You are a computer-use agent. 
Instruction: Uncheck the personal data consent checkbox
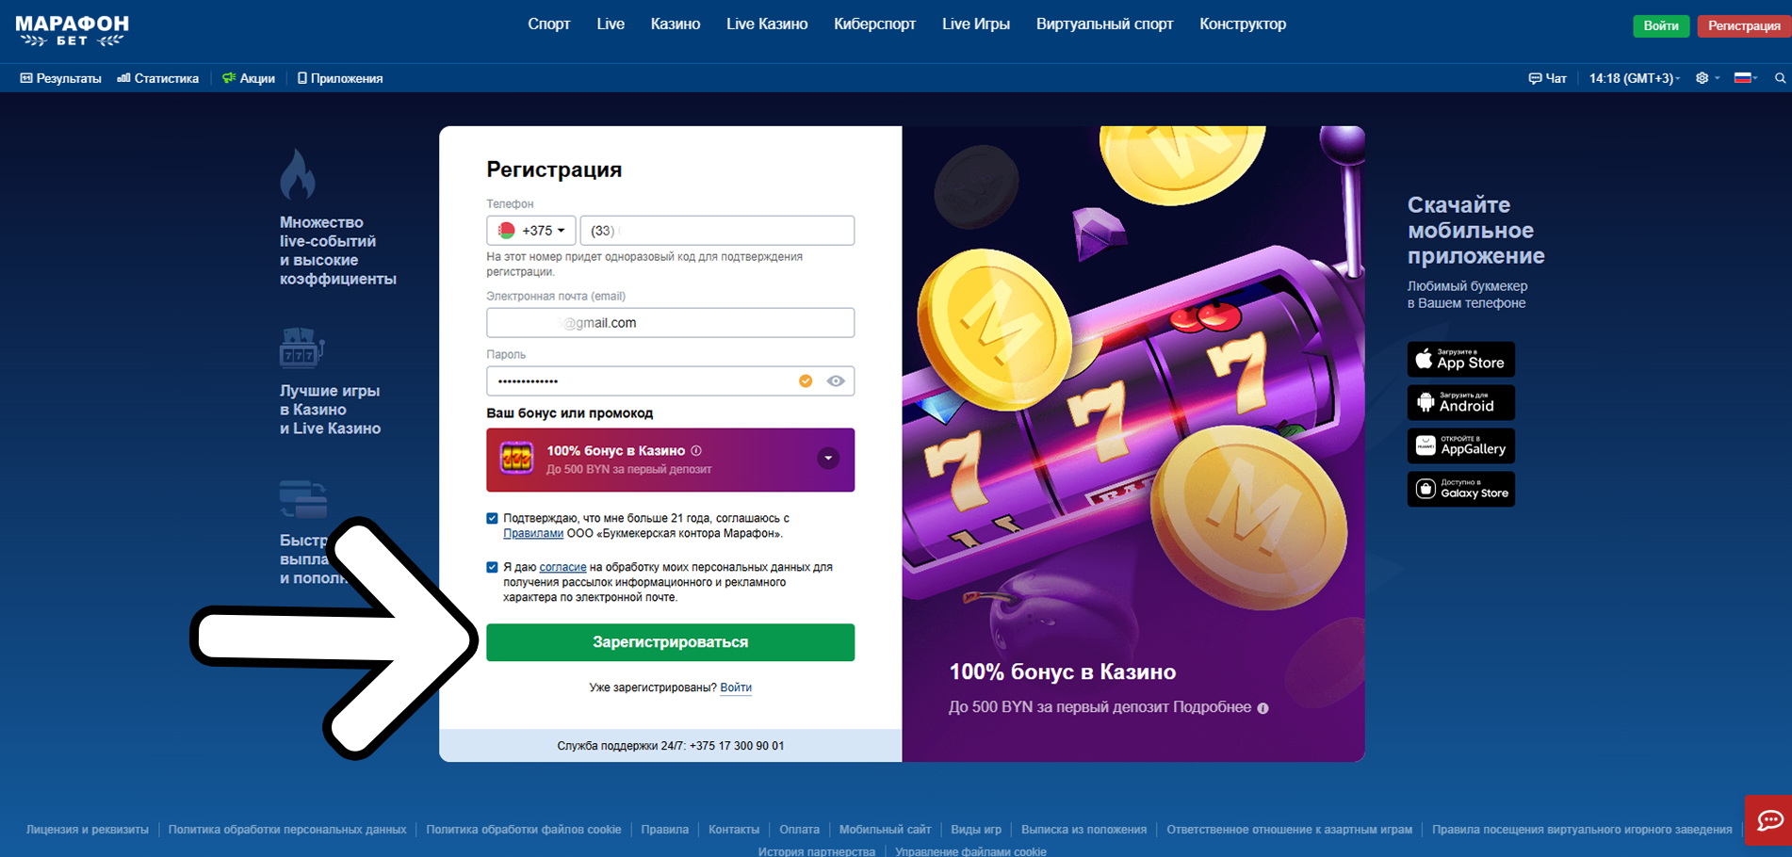(x=492, y=567)
